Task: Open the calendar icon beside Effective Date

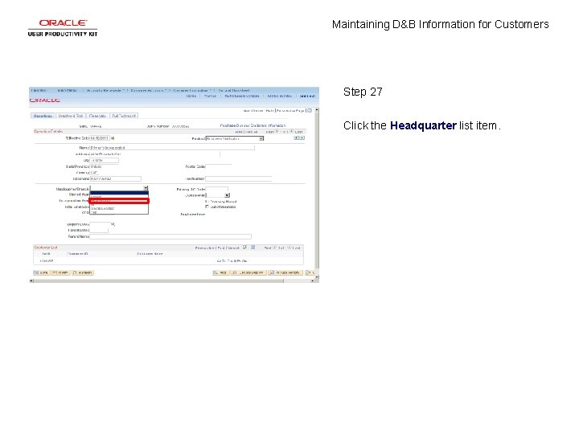Action: (x=113, y=138)
